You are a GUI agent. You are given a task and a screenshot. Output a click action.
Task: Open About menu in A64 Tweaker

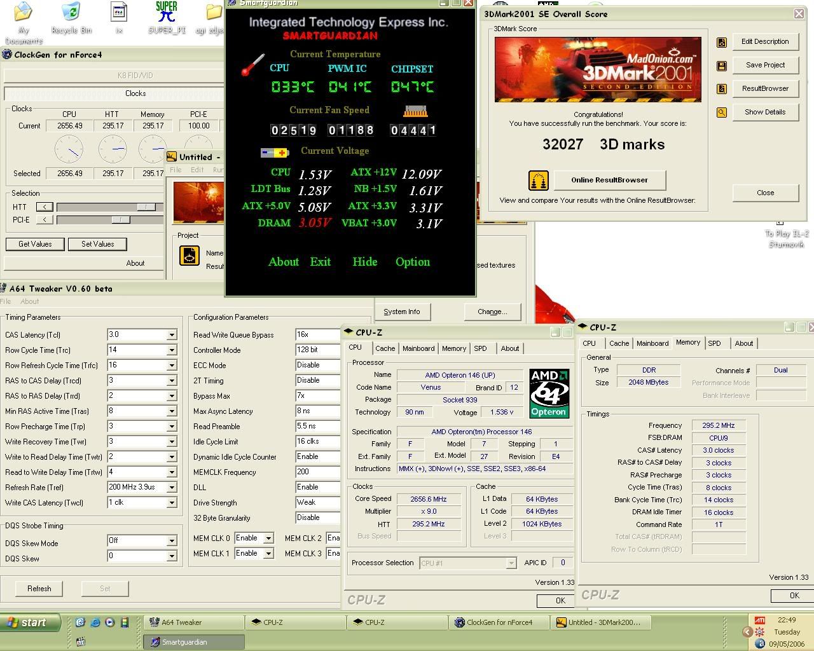coord(29,301)
